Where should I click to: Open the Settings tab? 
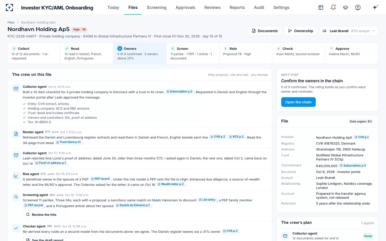coord(281,7)
